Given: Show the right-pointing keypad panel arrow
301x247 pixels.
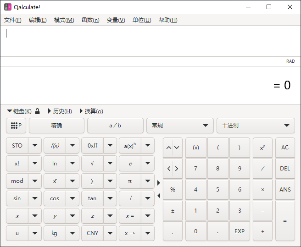Looking at the screenshot, I should click(159, 183).
